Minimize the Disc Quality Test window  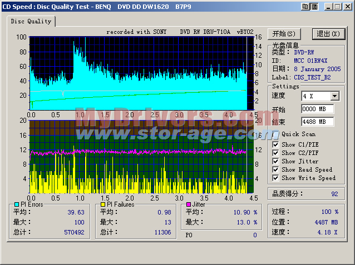point(328,6)
